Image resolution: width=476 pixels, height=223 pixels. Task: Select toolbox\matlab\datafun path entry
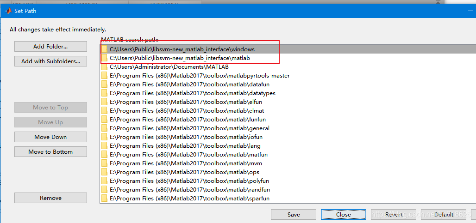click(288, 84)
